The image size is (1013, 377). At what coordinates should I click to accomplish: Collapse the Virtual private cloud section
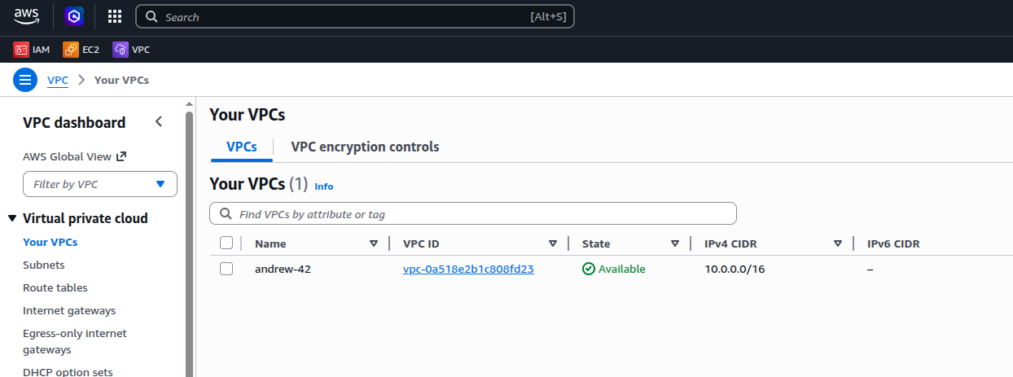click(x=12, y=218)
